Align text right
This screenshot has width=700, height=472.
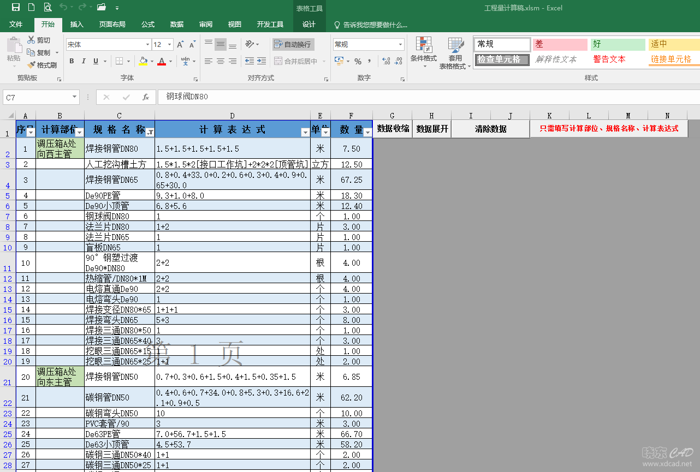tap(233, 61)
